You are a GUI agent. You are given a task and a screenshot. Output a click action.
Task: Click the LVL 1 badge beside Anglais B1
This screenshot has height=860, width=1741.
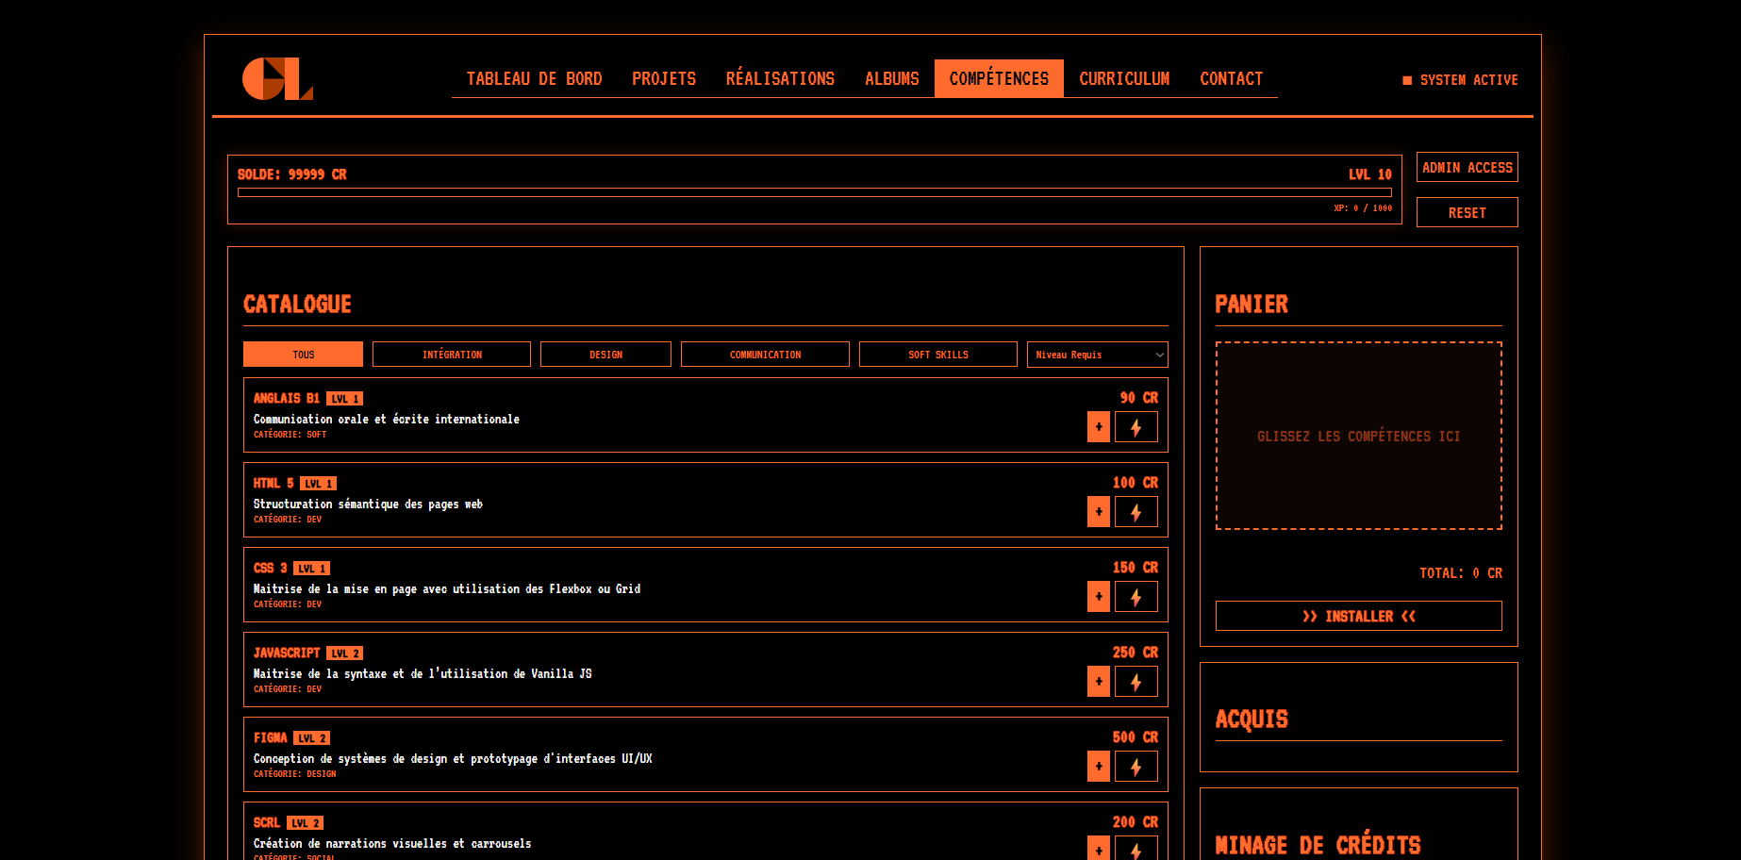344,399
